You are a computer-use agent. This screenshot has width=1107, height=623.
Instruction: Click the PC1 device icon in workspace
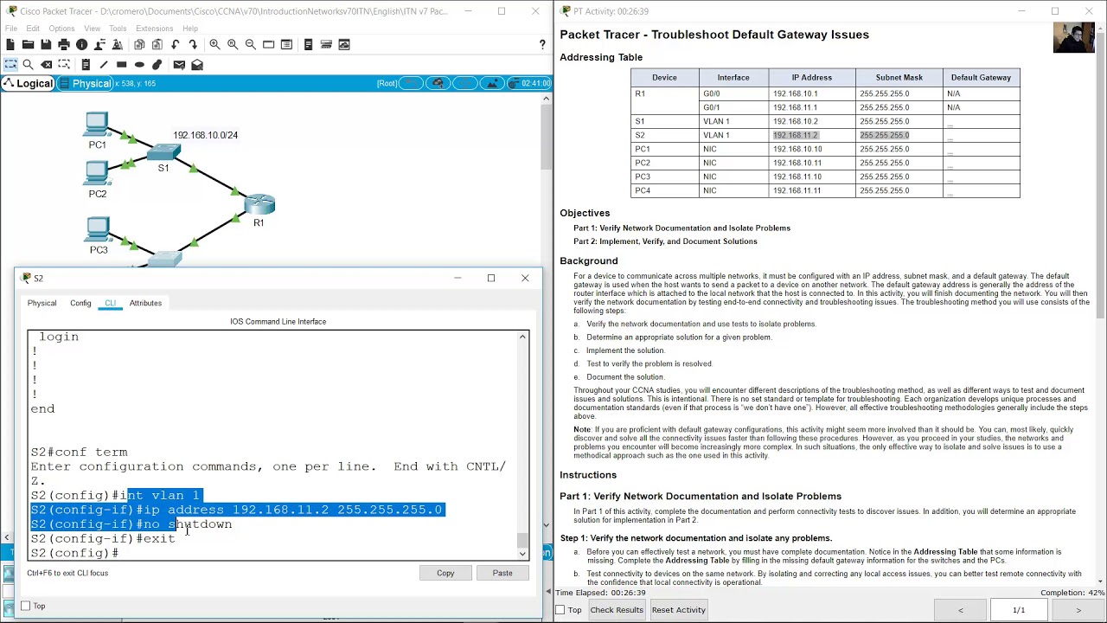(97, 125)
